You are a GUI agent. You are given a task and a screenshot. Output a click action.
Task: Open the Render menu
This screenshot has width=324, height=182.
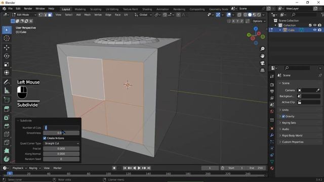pyautogui.click(x=28, y=9)
